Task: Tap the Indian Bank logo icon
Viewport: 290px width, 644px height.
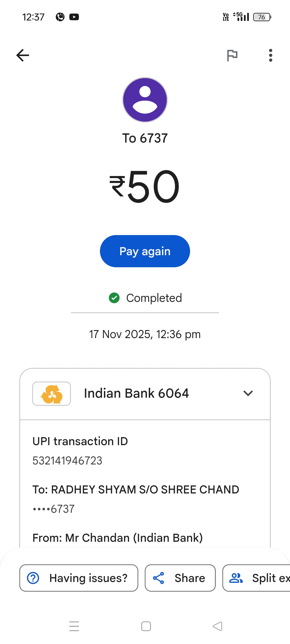Action: point(52,394)
